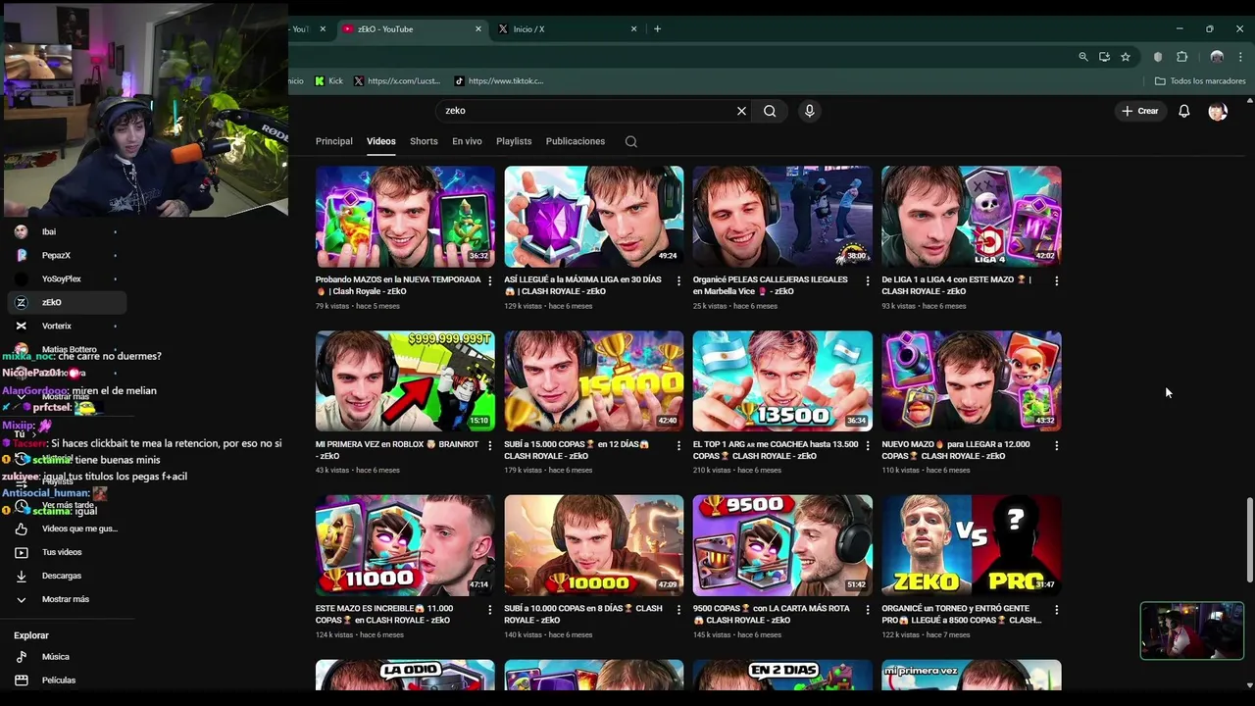The height and width of the screenshot is (706, 1255).
Task: Open options for NUEVO MAZO 12.000 COPAS video
Action: click(1056, 445)
